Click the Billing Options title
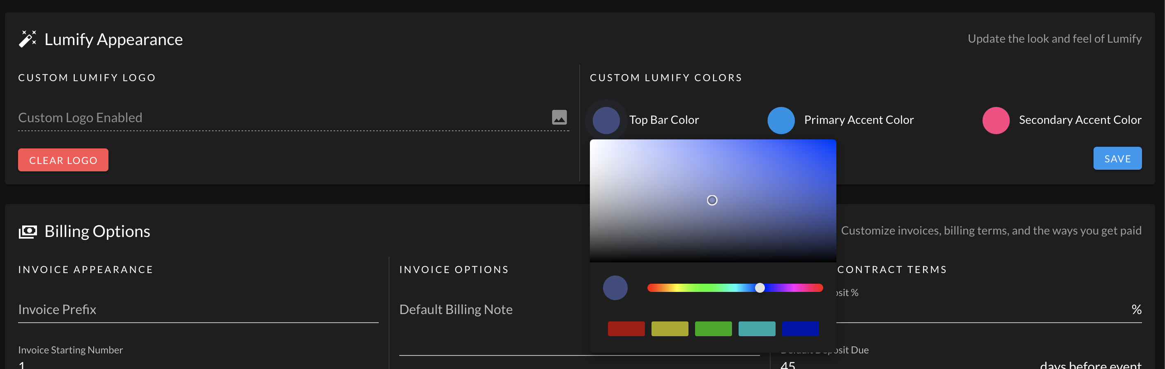Screen dimensions: 1165x369 pos(97,231)
